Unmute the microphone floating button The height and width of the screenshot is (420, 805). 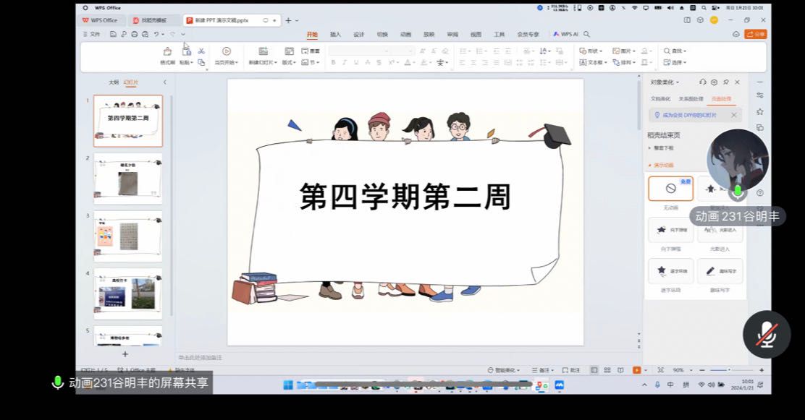pos(767,334)
